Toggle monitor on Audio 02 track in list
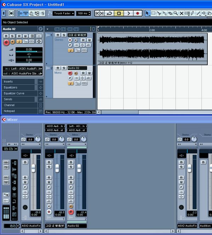212x235 pixels. [x=76, y=73]
